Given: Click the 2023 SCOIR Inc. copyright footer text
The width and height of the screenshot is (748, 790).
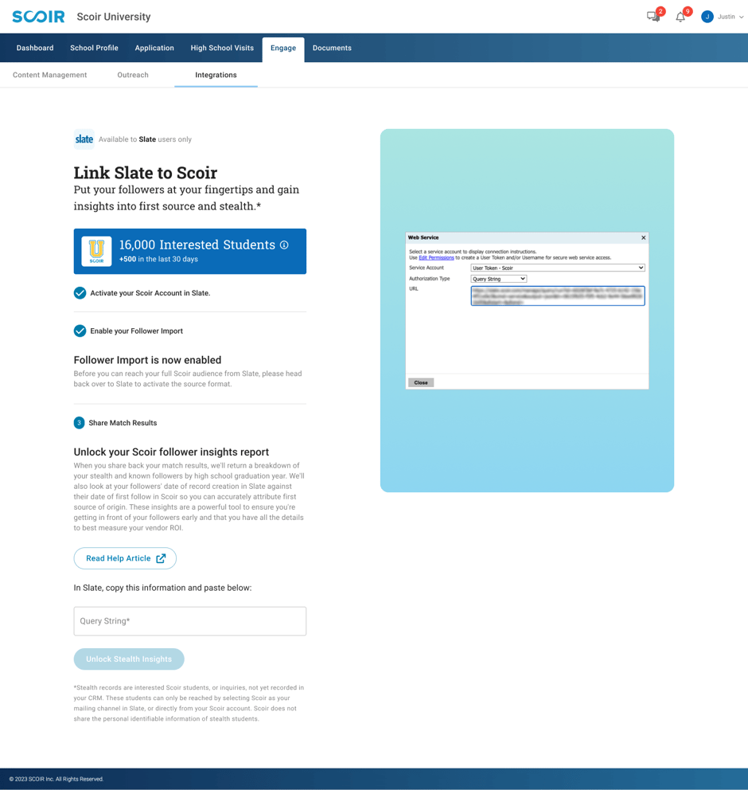Looking at the screenshot, I should tap(56, 779).
